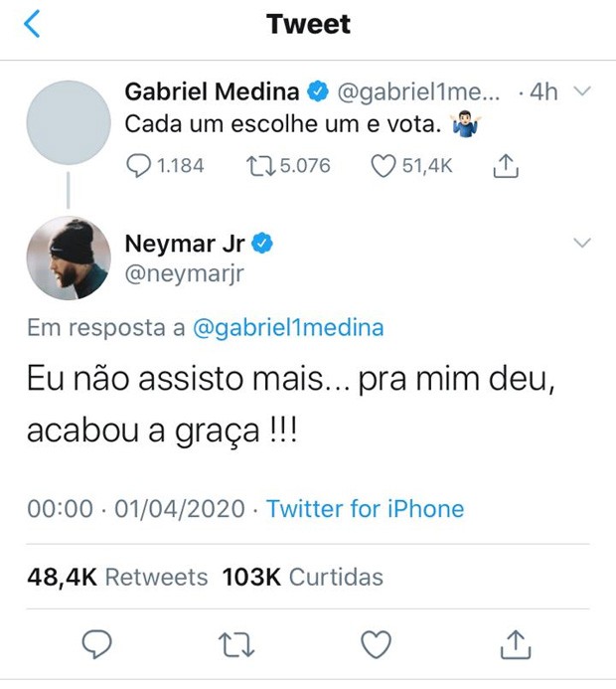Open Neymar Jr's display name
The width and height of the screenshot is (616, 689).
[x=184, y=244]
